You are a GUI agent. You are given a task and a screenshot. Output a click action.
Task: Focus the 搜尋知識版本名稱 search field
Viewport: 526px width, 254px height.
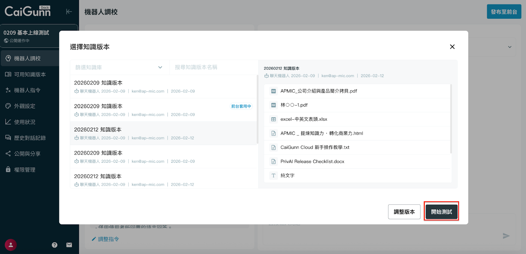tap(214, 67)
